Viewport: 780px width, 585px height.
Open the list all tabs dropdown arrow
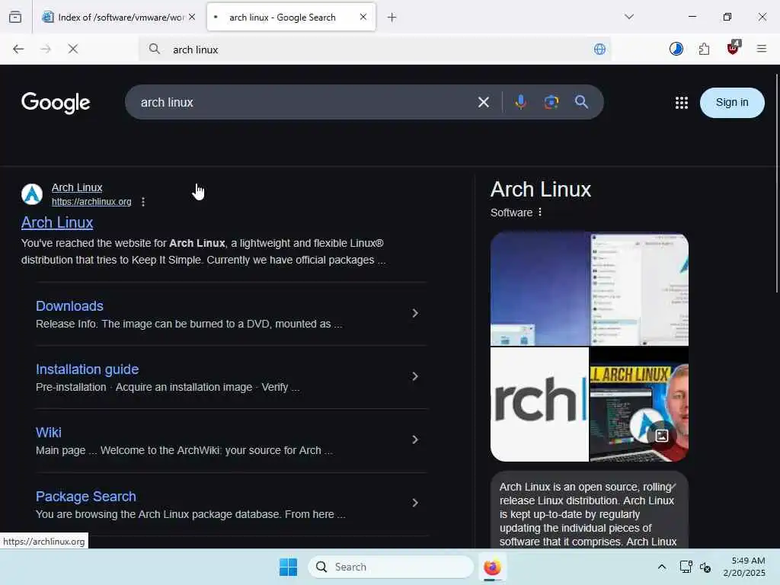pyautogui.click(x=629, y=17)
